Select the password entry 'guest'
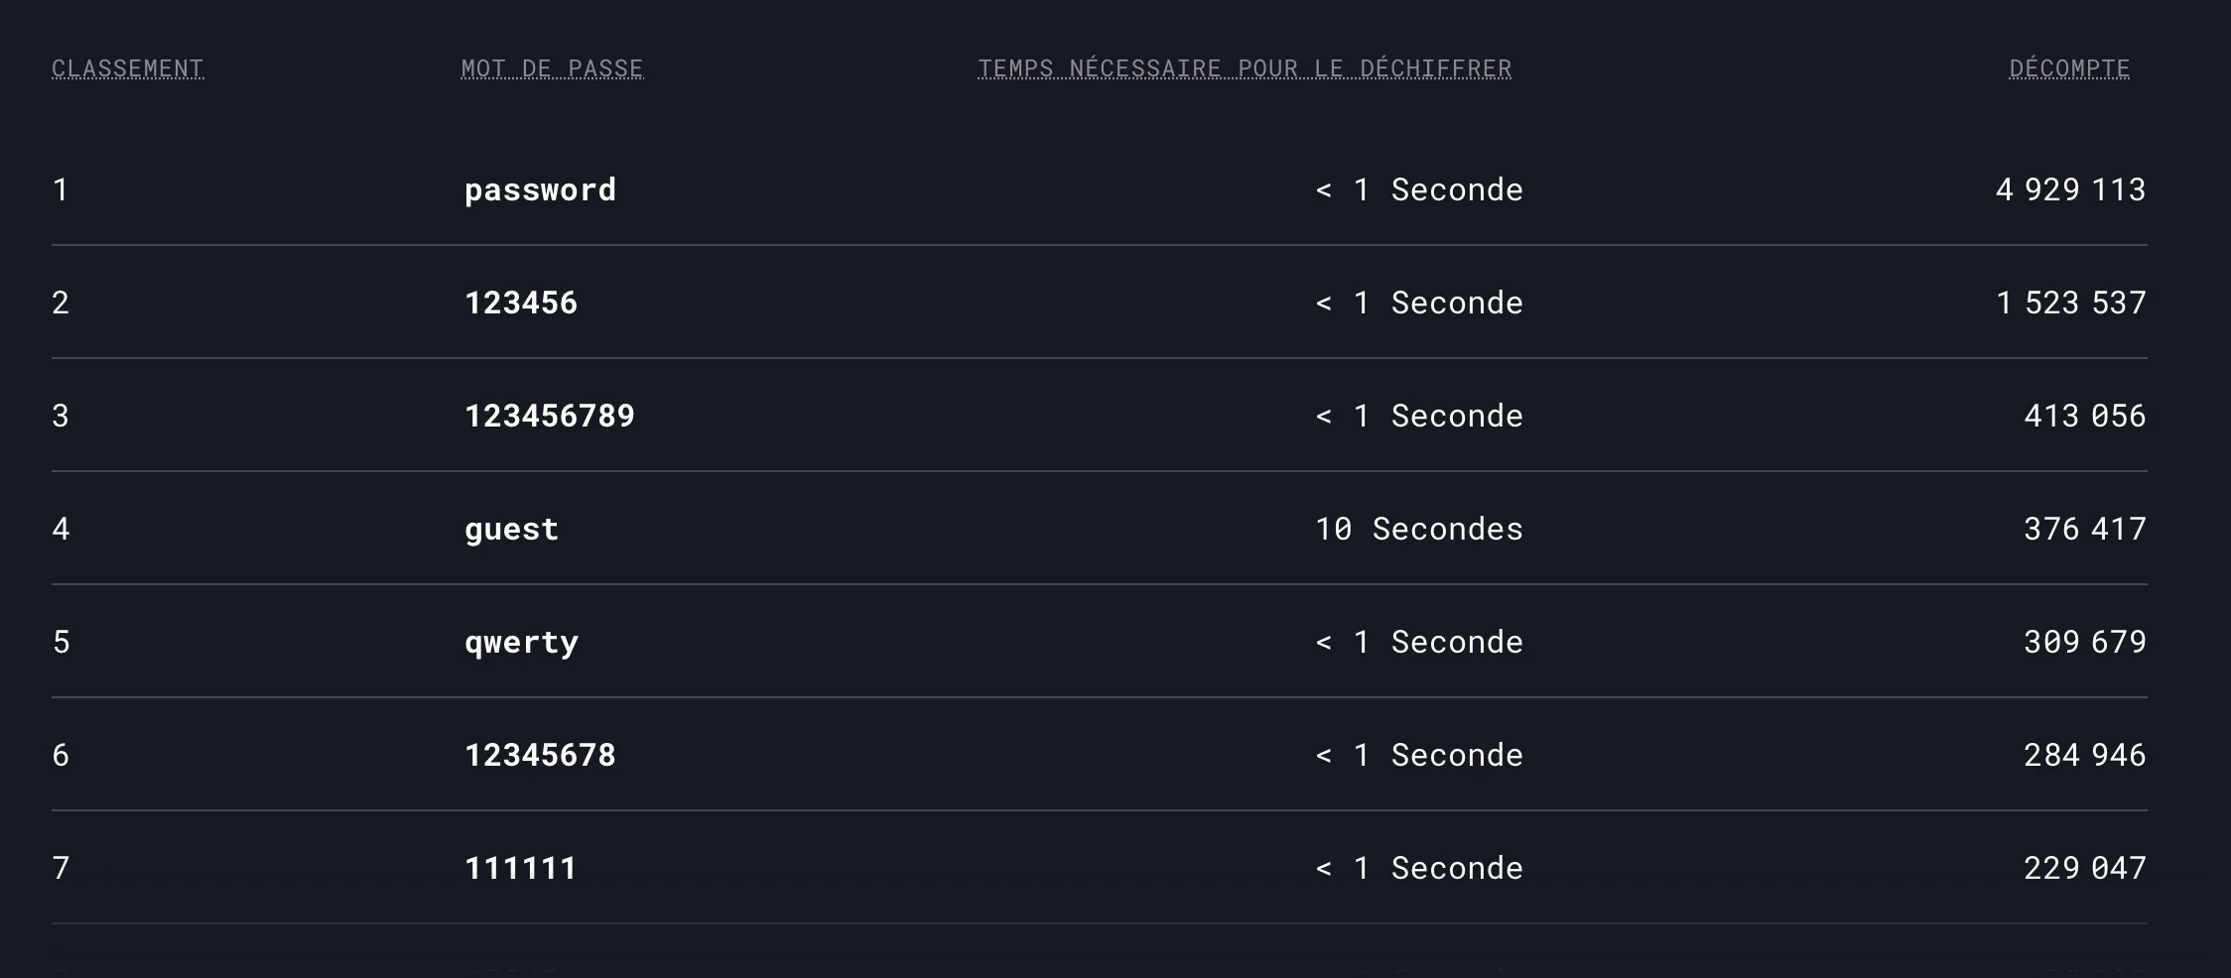 (x=511, y=529)
